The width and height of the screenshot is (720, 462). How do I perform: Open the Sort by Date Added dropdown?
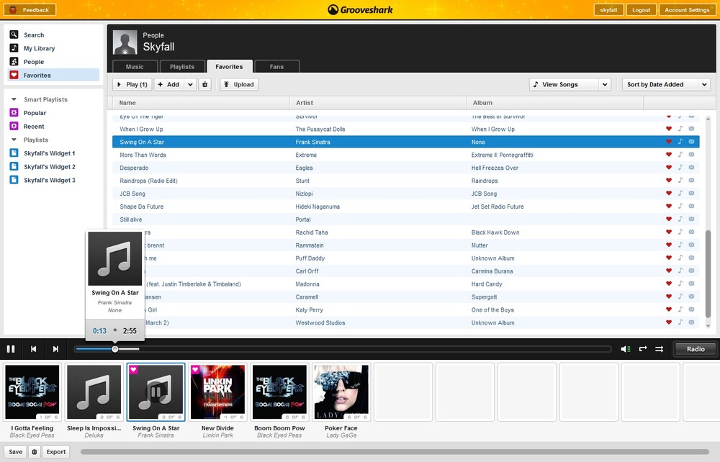click(x=666, y=84)
